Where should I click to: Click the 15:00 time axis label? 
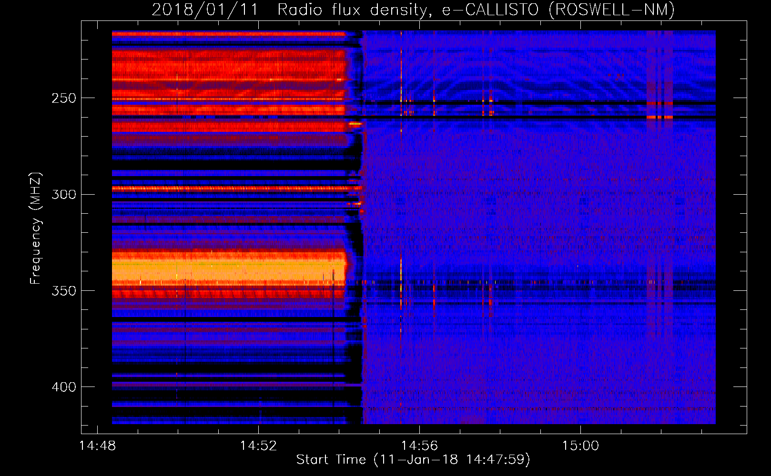point(580,446)
